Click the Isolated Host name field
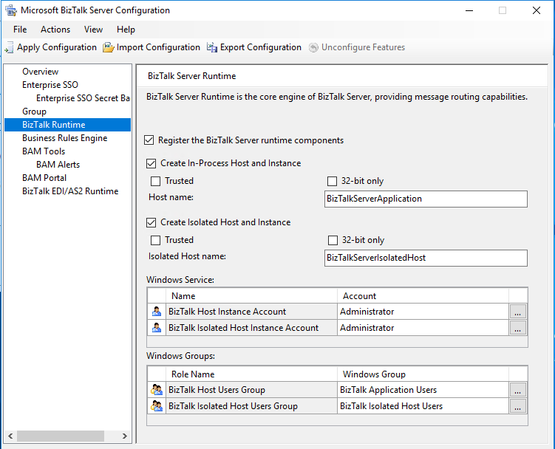The width and height of the screenshot is (555, 449). [x=426, y=258]
